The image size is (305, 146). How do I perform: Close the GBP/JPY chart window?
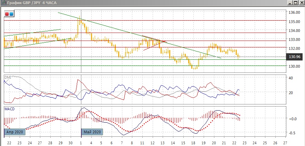[301, 3]
